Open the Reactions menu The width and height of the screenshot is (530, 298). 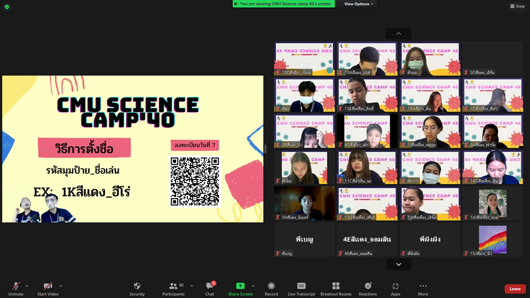[368, 286]
